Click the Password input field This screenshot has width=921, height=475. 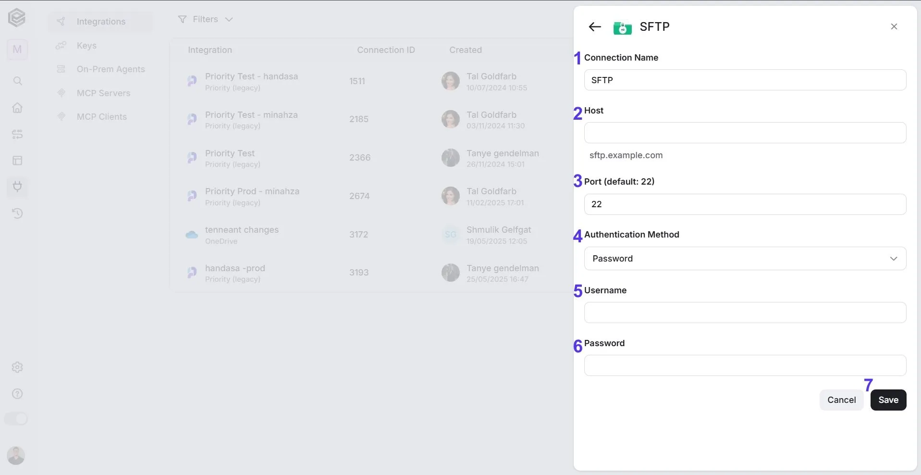pyautogui.click(x=745, y=365)
